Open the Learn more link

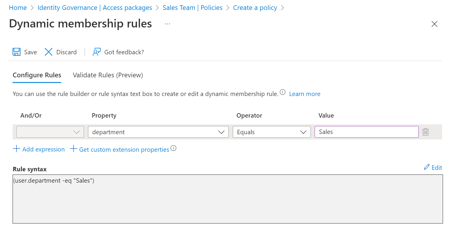[305, 94]
